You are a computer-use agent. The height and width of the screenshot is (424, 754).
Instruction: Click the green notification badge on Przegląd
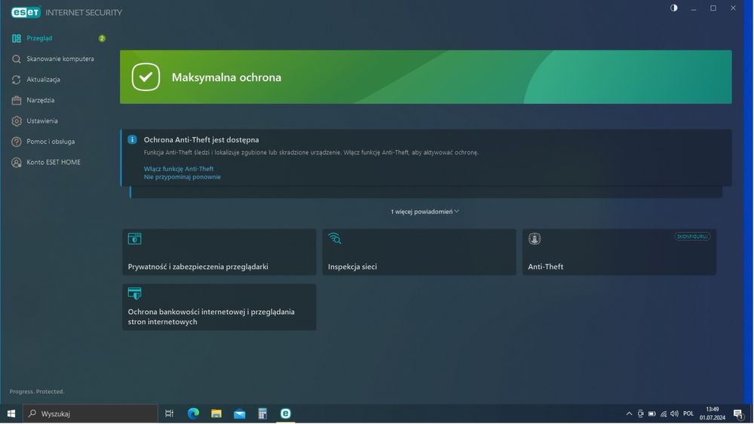[102, 38]
